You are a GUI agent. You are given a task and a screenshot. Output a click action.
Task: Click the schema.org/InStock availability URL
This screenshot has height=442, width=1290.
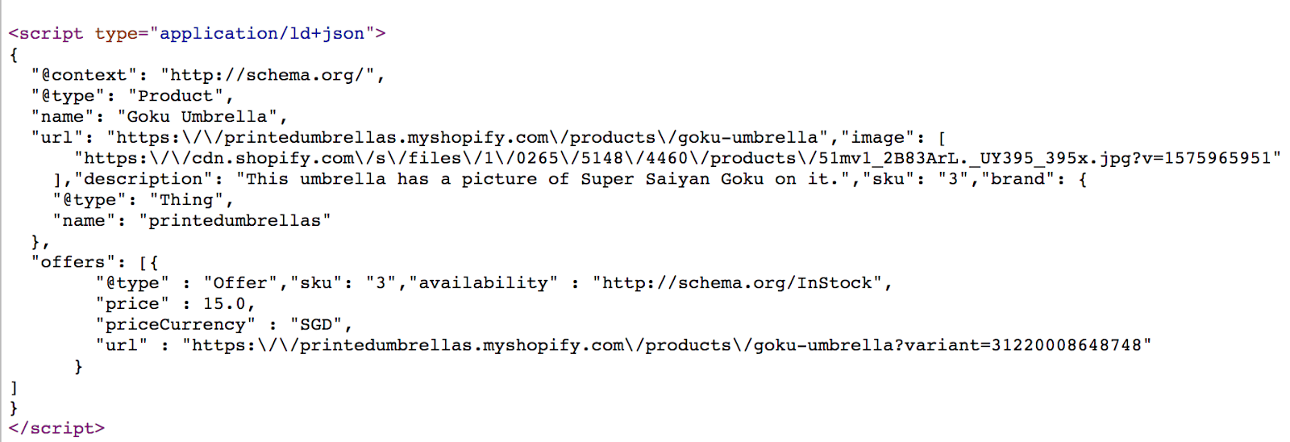pos(737,283)
